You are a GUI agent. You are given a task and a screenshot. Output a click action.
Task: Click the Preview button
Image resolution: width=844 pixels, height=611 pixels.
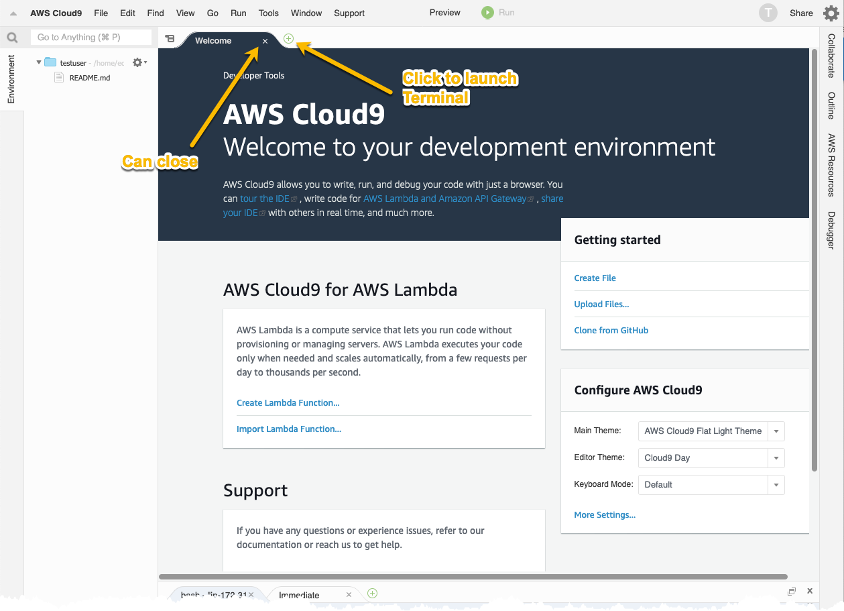point(445,13)
